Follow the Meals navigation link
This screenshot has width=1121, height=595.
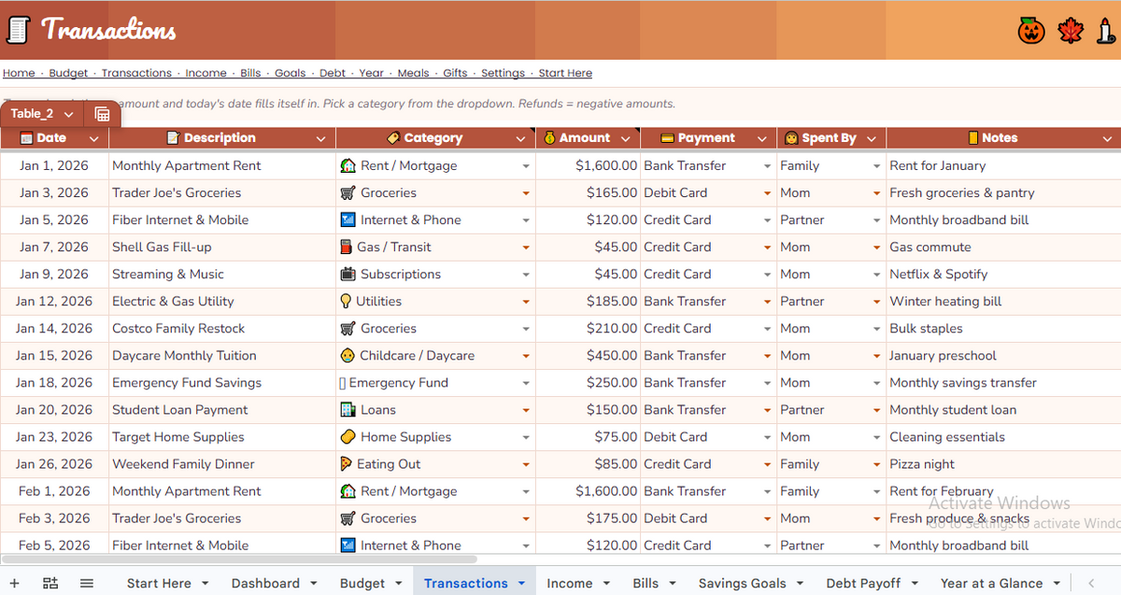tap(414, 73)
